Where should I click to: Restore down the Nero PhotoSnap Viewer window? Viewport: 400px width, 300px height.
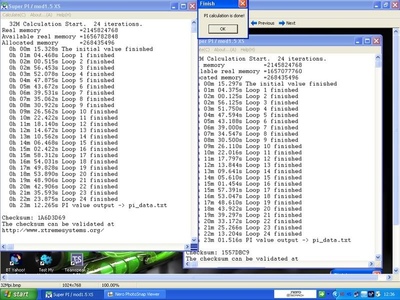click(x=386, y=5)
